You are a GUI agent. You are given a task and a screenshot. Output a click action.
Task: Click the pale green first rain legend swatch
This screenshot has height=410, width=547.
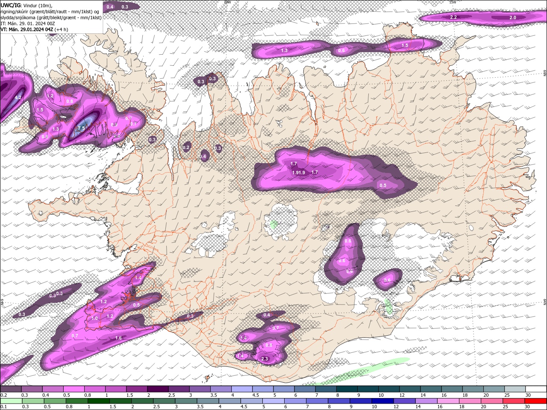point(11,401)
